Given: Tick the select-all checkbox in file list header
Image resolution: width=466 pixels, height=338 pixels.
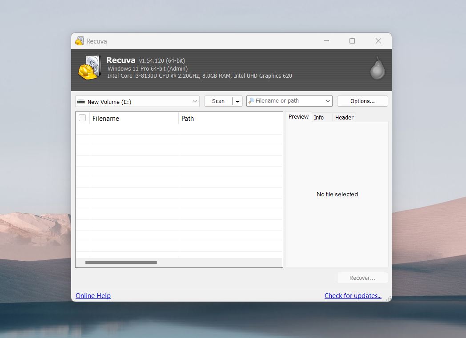Looking at the screenshot, I should point(82,118).
